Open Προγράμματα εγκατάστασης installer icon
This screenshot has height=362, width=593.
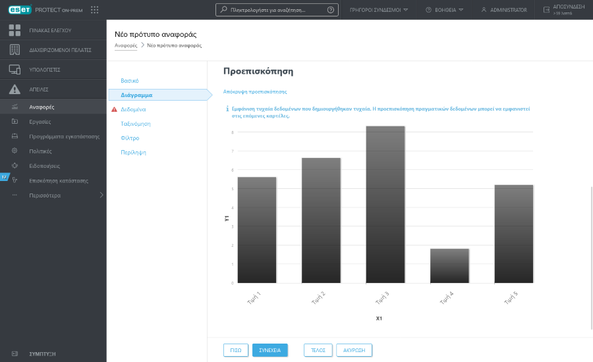pos(14,136)
